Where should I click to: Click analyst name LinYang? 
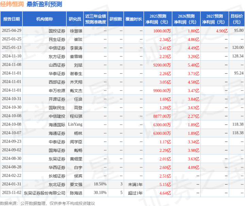75,124
